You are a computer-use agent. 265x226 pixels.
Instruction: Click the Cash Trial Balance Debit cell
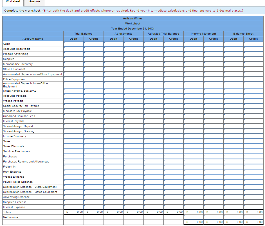tap(73, 44)
